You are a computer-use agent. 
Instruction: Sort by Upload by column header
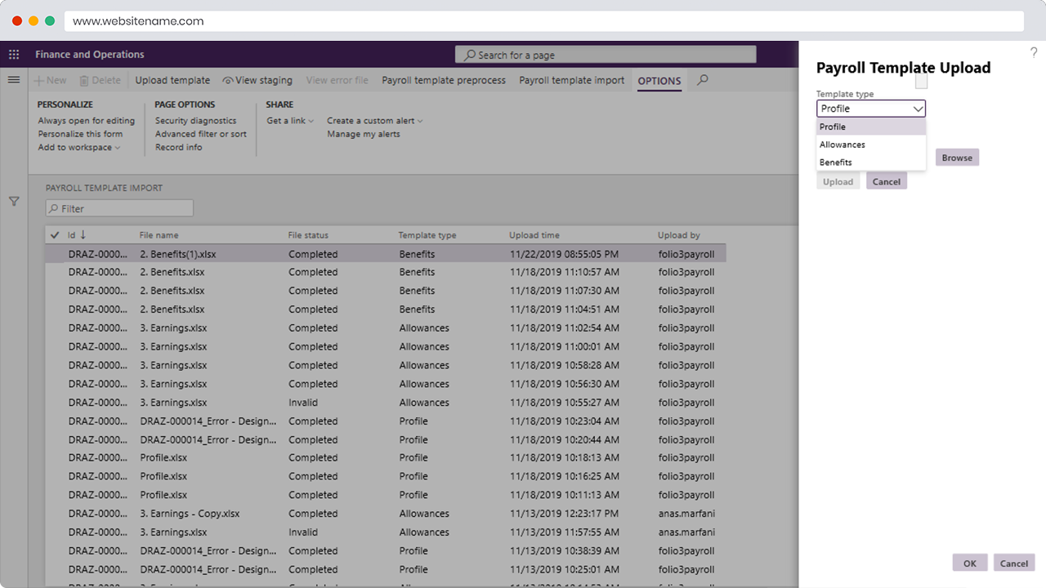[679, 235]
